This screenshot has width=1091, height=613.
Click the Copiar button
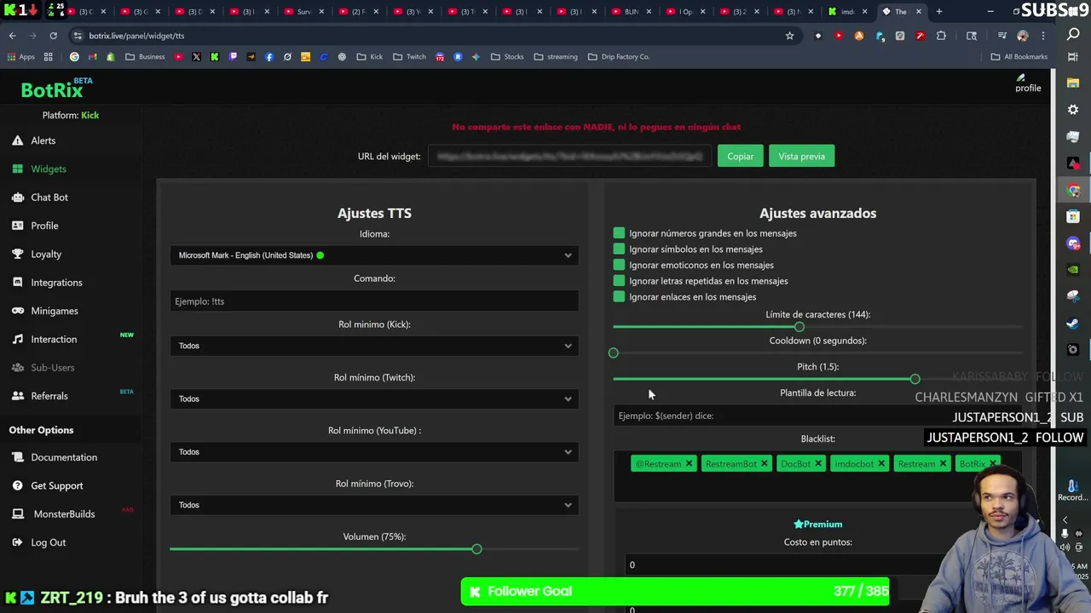740,156
